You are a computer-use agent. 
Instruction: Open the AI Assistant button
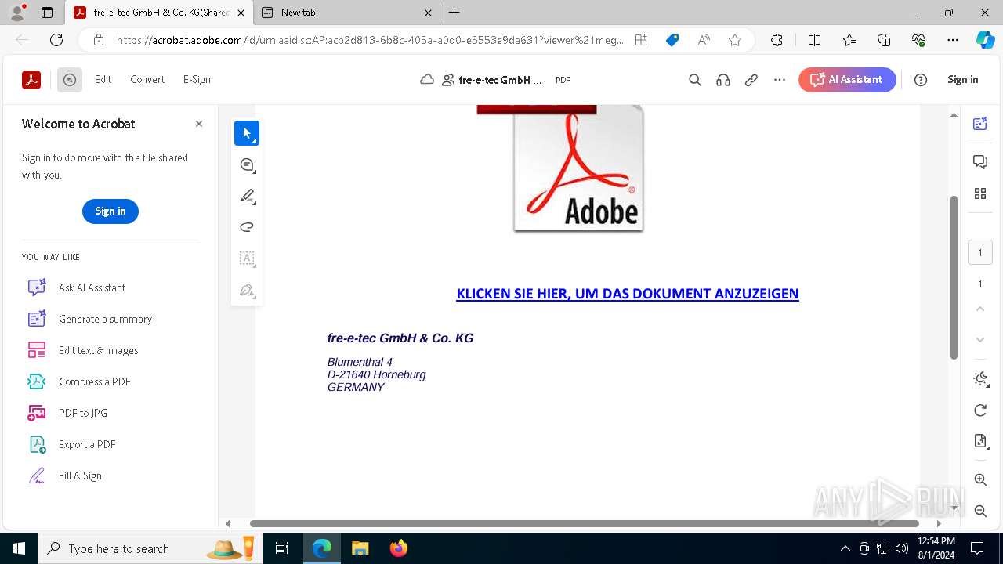pyautogui.click(x=847, y=79)
